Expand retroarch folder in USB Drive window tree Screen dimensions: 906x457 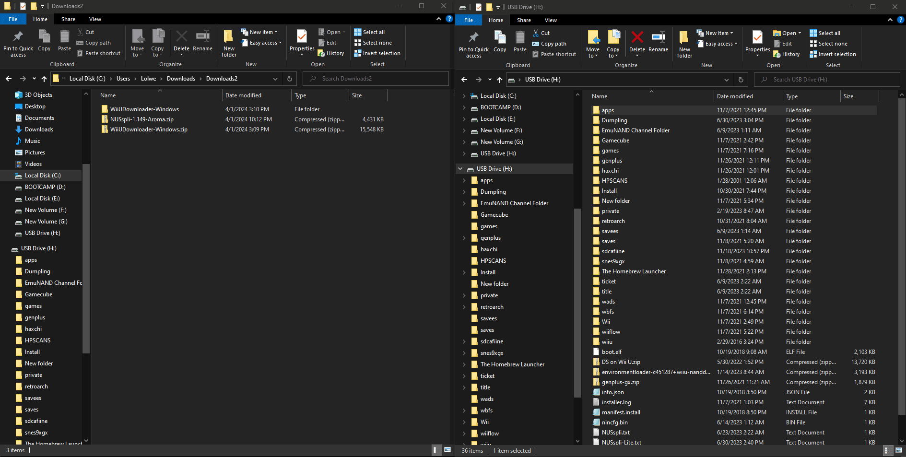point(464,307)
